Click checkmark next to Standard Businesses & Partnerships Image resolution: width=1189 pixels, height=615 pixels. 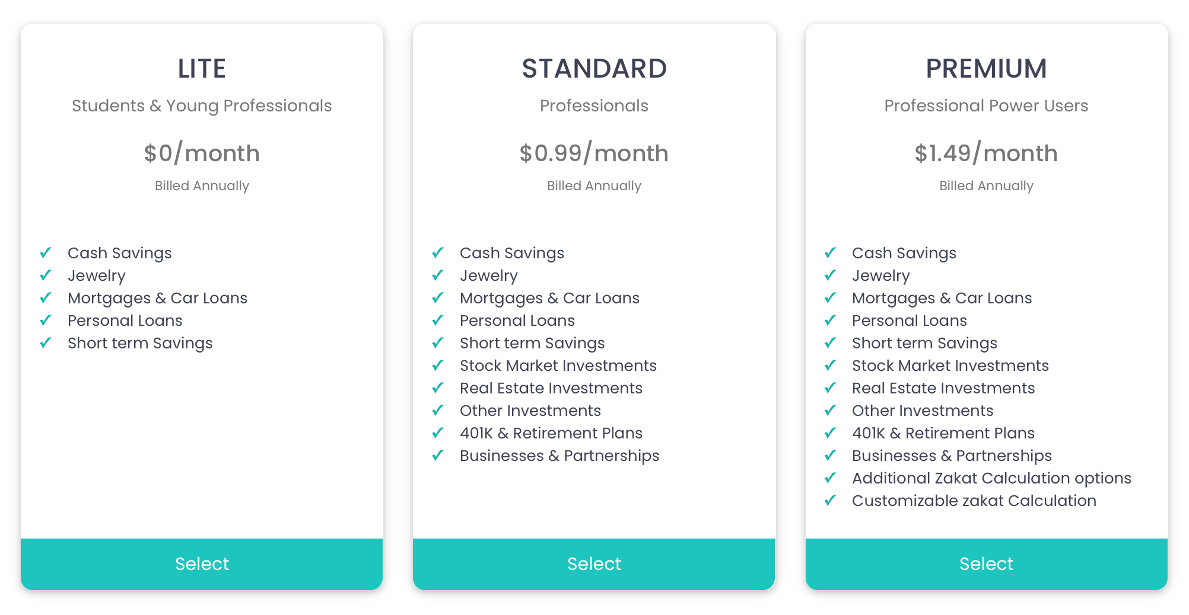(438, 456)
